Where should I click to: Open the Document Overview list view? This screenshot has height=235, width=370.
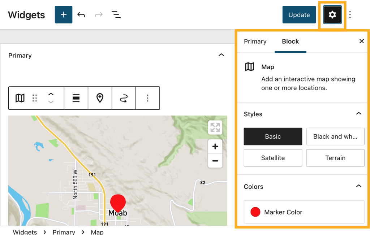(116, 14)
